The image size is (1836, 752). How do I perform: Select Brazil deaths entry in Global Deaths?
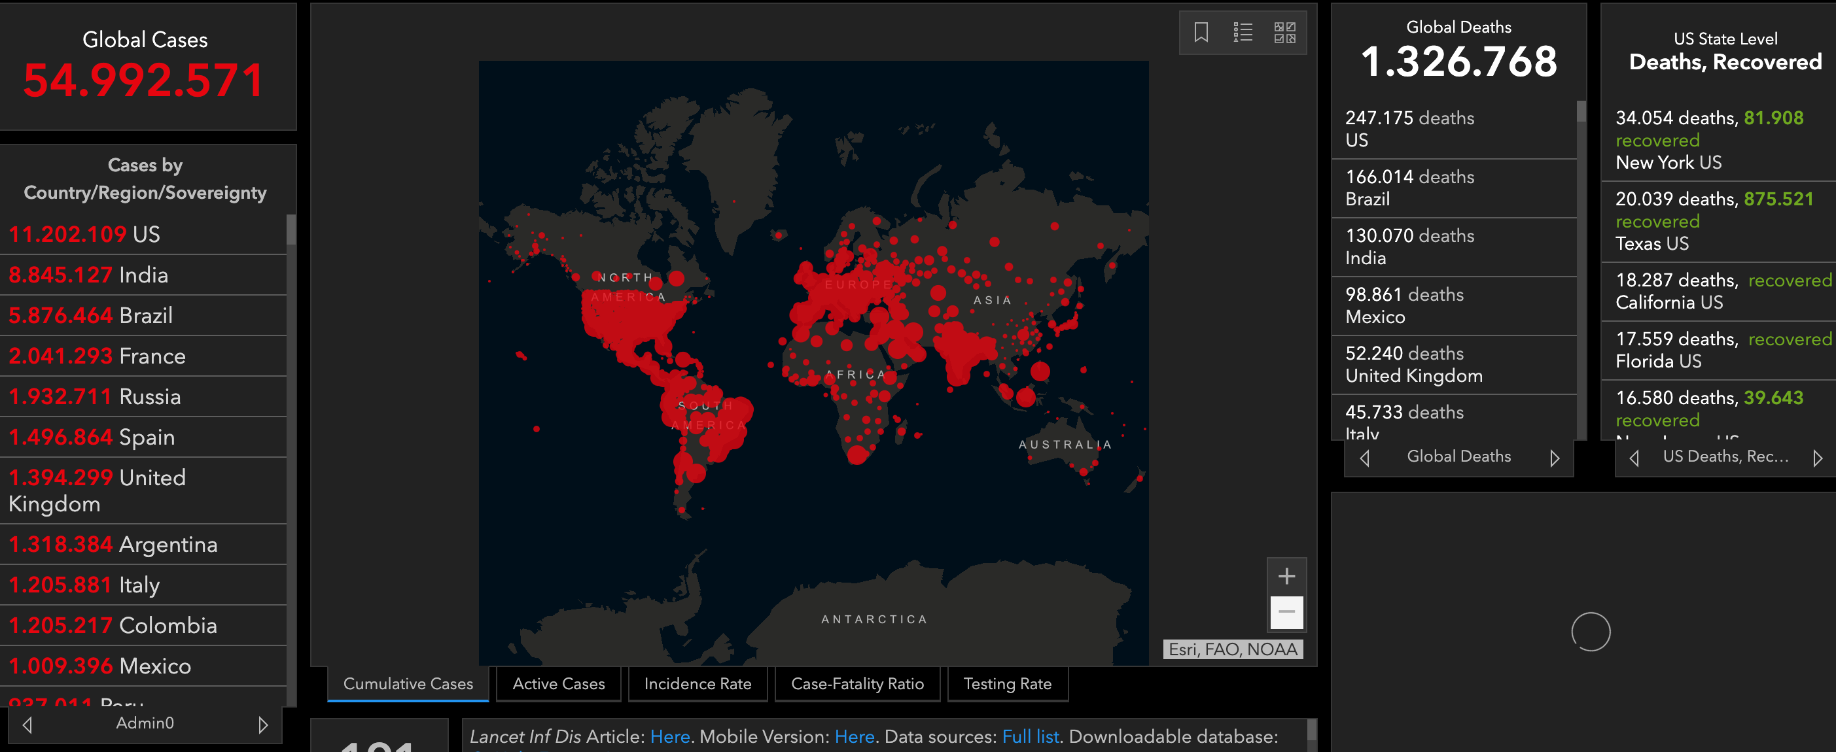(1453, 188)
